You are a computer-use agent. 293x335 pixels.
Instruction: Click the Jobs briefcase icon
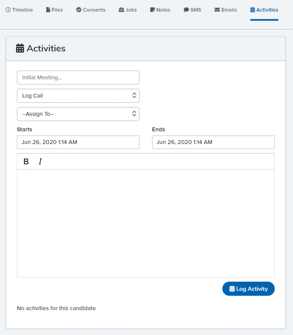tap(121, 10)
